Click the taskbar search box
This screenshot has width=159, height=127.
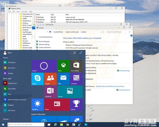[x=26, y=125]
